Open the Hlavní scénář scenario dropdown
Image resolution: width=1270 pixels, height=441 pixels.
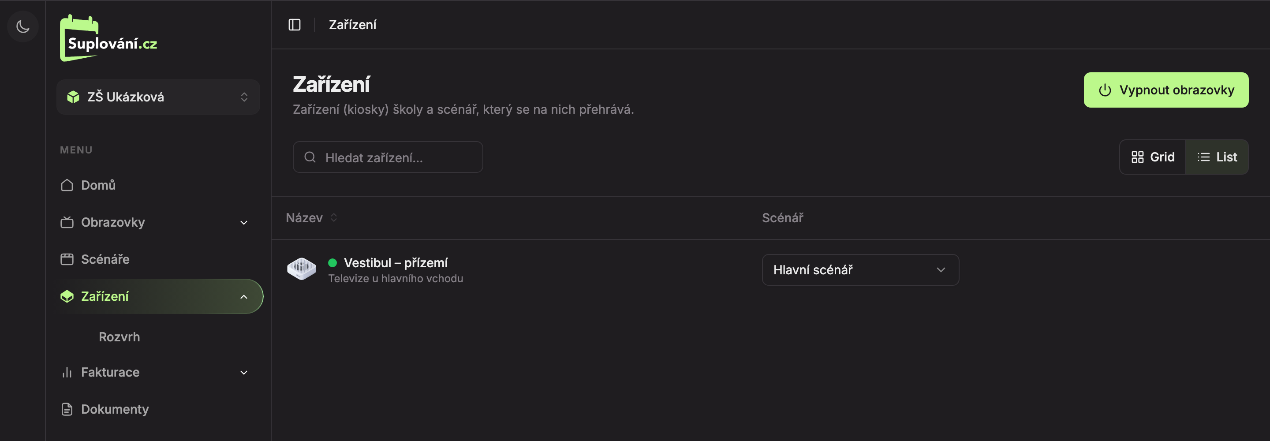pos(860,270)
